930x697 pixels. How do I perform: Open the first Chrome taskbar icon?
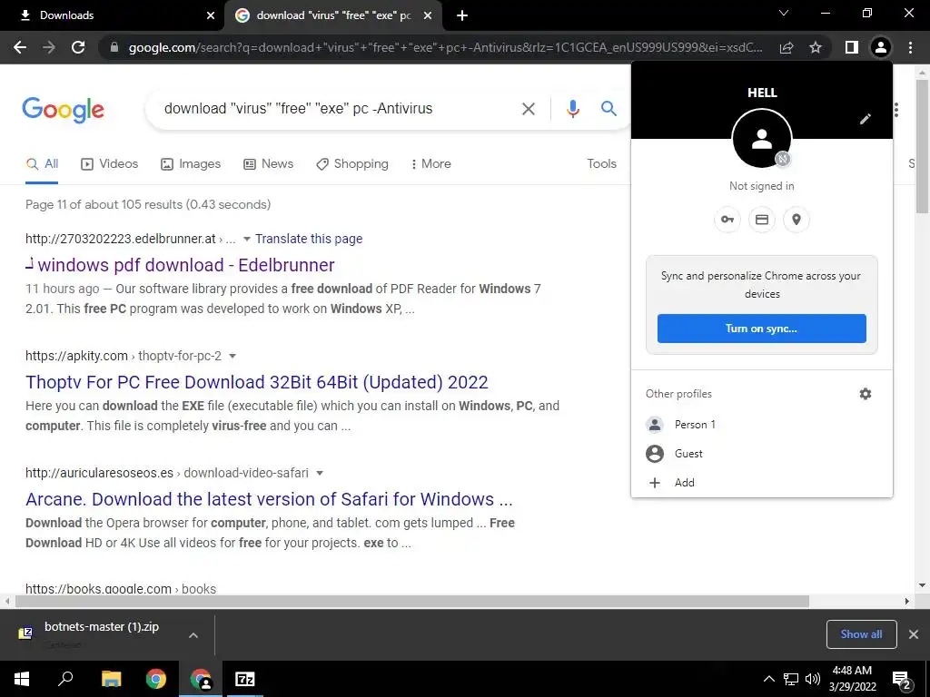click(x=156, y=679)
